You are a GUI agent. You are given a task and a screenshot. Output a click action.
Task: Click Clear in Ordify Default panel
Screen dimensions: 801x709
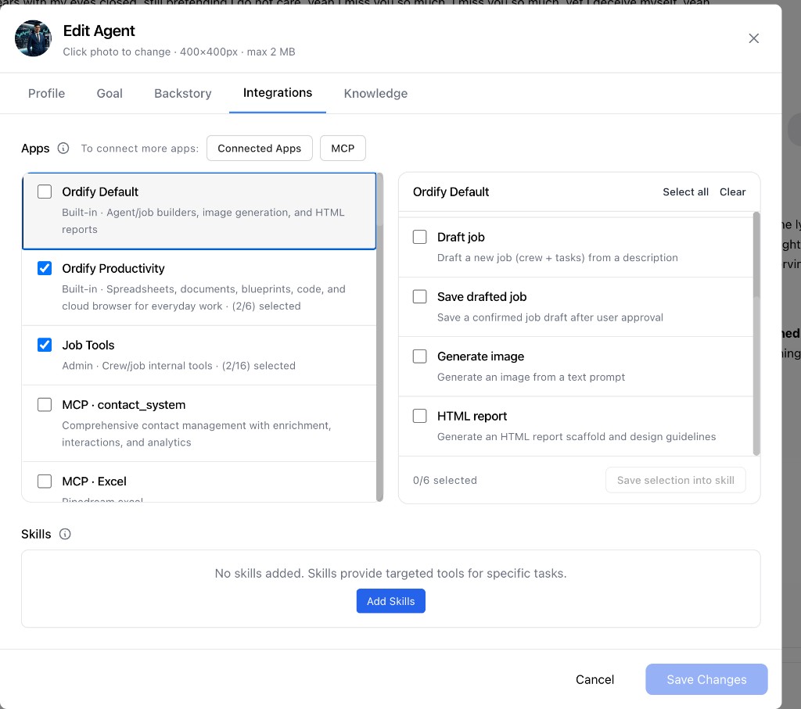732,192
